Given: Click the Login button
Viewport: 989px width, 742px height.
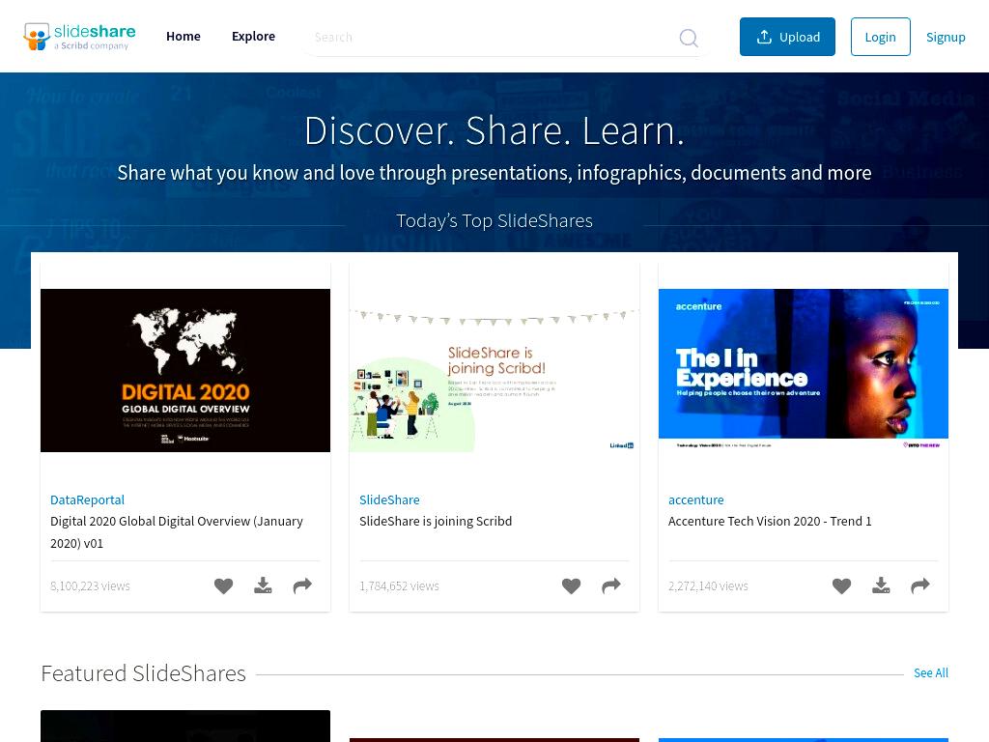Looking at the screenshot, I should coord(881,37).
